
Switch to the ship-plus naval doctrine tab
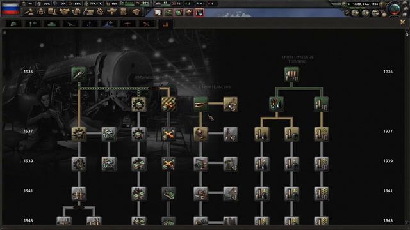click(x=108, y=24)
